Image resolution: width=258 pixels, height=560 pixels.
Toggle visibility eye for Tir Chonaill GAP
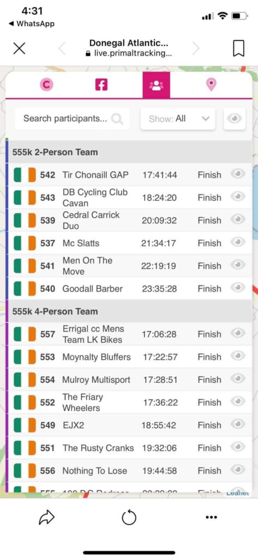click(236, 174)
